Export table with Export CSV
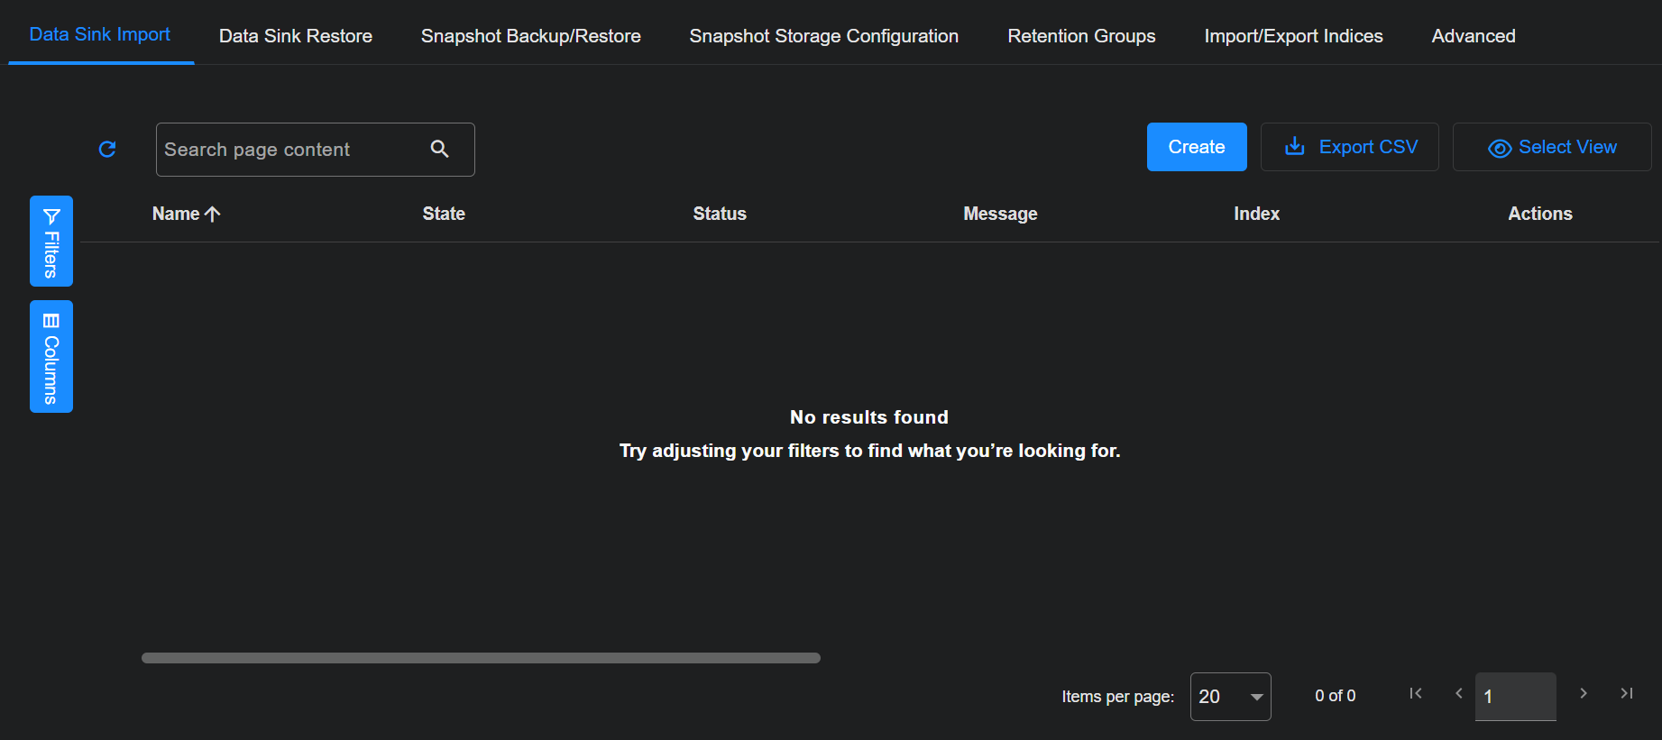The image size is (1662, 740). pyautogui.click(x=1349, y=147)
